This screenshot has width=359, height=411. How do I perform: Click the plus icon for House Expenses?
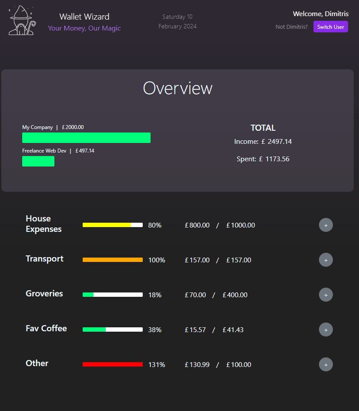(x=325, y=225)
